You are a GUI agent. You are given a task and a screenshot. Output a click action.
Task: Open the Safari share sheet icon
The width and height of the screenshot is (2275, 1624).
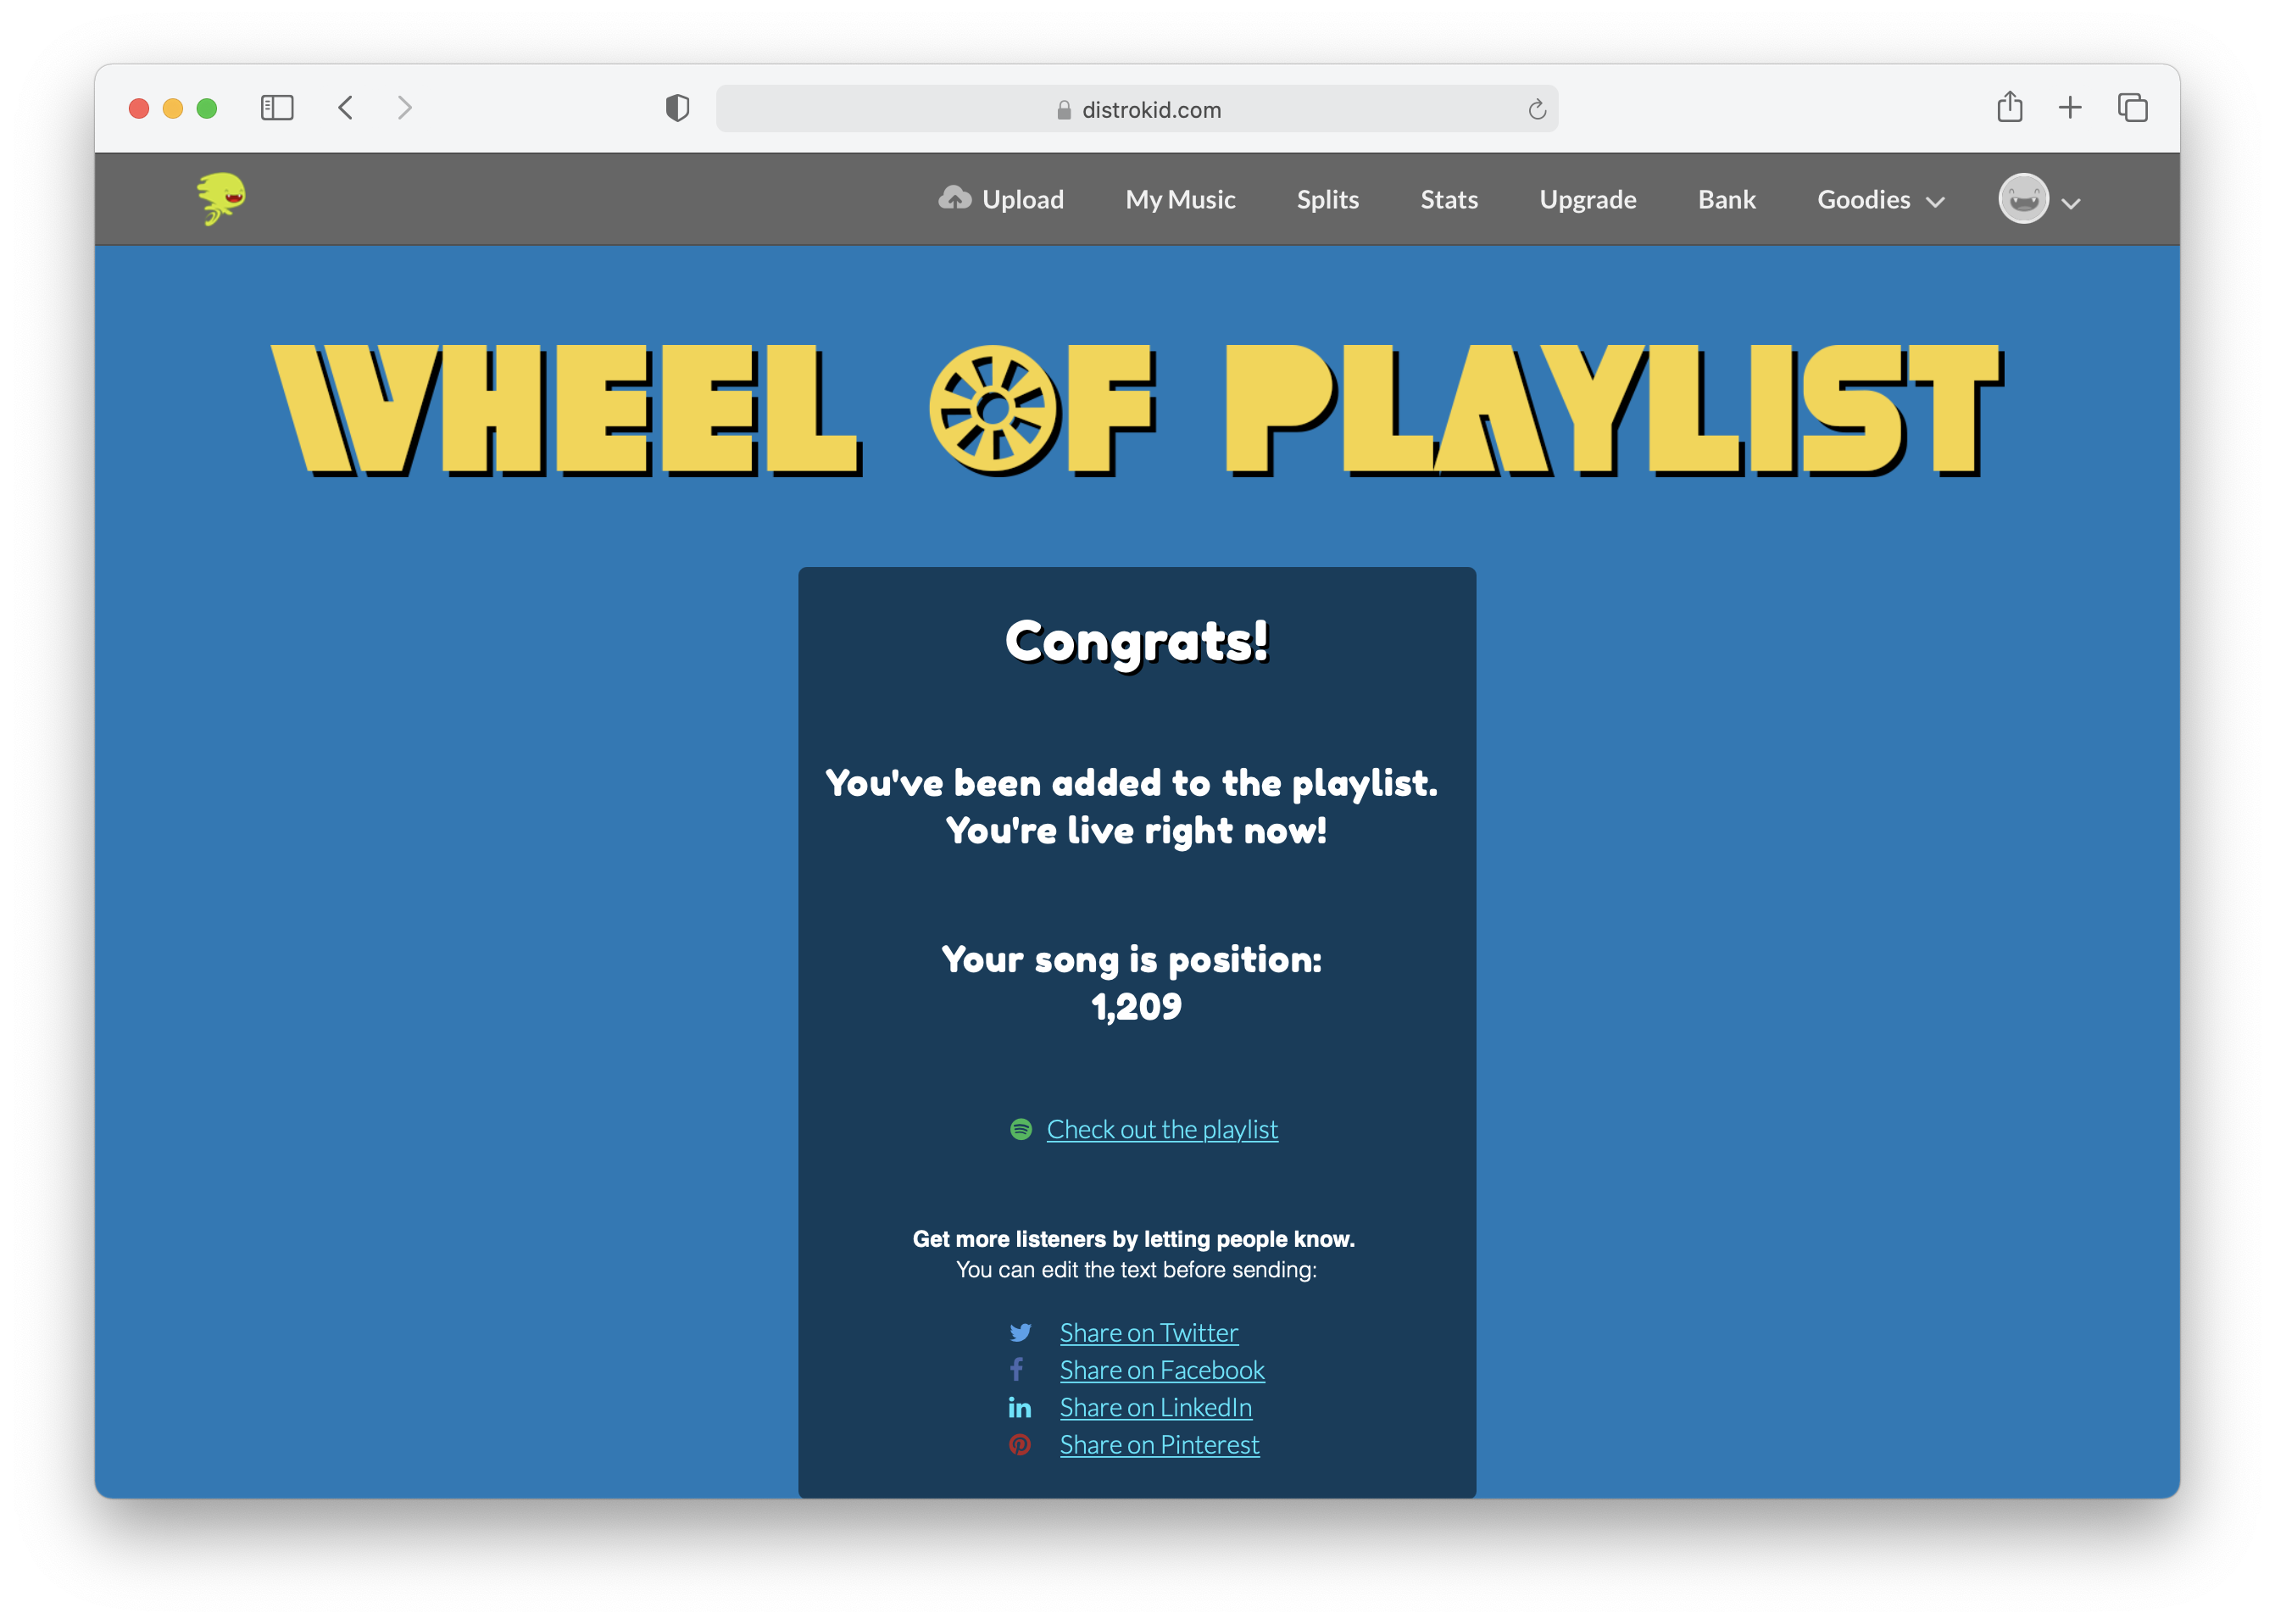pos(2009,107)
